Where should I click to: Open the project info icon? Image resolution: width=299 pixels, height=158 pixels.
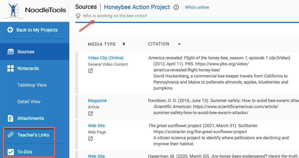point(176,7)
